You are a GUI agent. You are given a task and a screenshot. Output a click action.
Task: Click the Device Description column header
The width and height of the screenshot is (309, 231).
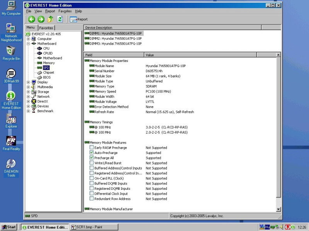pos(173,28)
